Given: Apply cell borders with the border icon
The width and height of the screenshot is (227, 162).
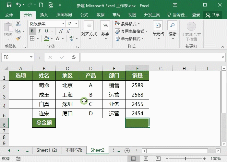Looking at the screenshot, I should (x=32, y=39).
